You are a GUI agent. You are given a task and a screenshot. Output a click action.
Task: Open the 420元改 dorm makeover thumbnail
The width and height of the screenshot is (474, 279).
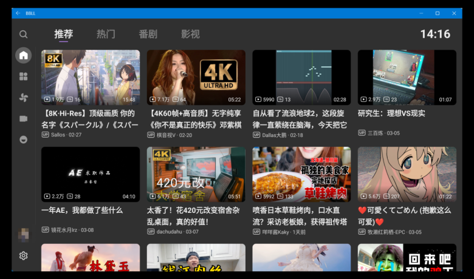[196, 174]
